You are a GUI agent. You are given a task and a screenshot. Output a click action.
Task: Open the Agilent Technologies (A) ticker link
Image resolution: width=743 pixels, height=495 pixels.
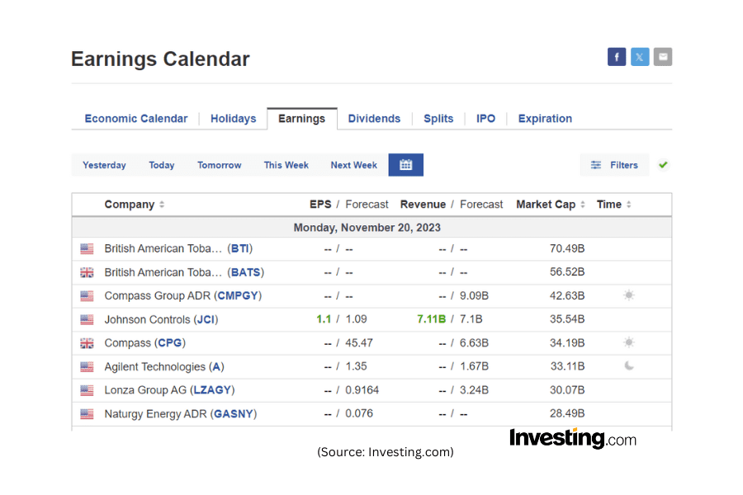coord(216,366)
